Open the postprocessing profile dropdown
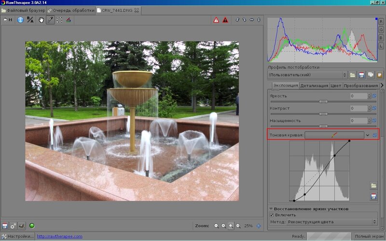 (308, 75)
